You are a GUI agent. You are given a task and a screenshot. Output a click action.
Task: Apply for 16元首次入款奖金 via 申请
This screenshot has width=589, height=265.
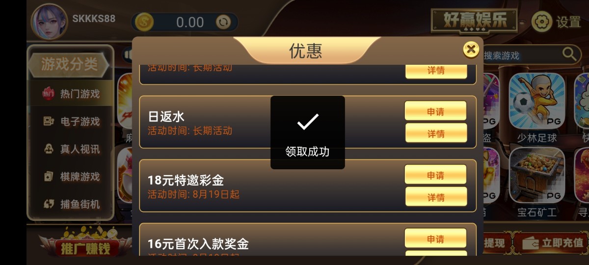pos(435,238)
